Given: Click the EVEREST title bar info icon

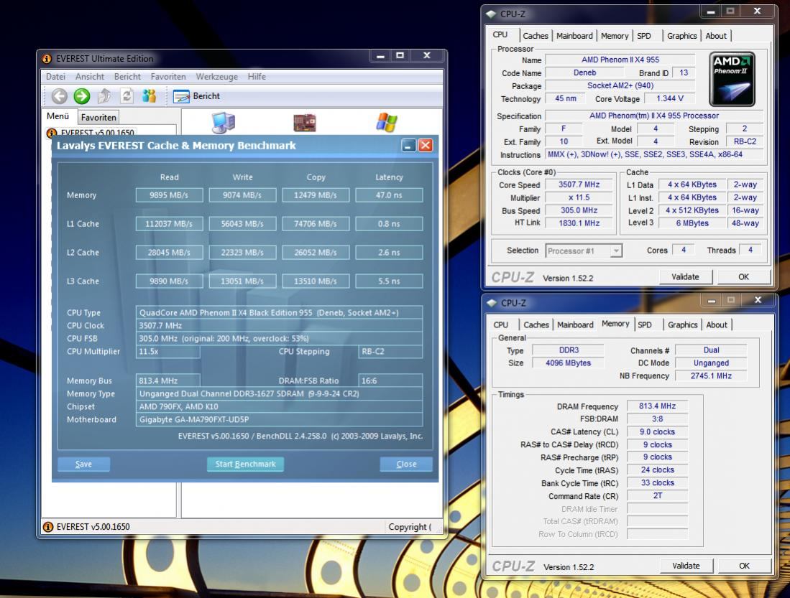Looking at the screenshot, I should (47, 58).
